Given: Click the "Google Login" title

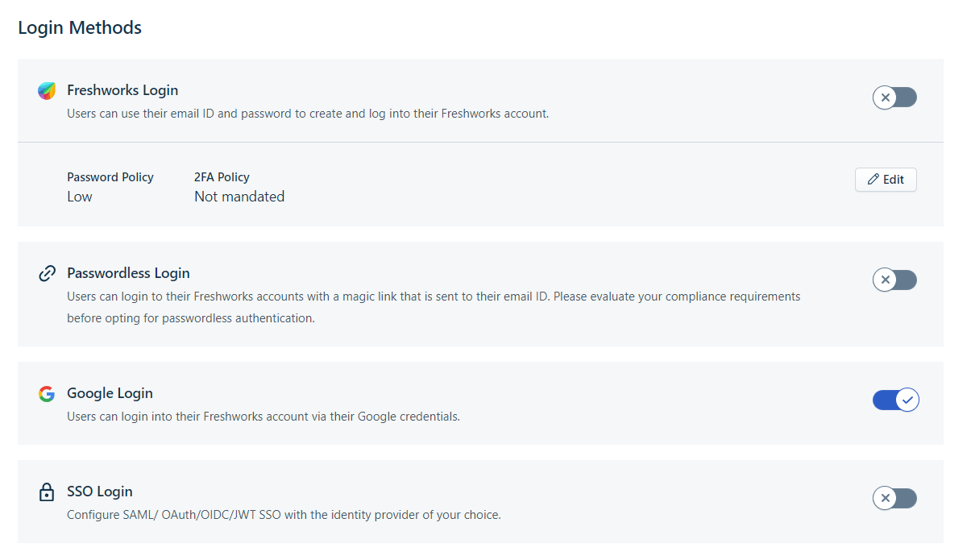Looking at the screenshot, I should pyautogui.click(x=110, y=393).
